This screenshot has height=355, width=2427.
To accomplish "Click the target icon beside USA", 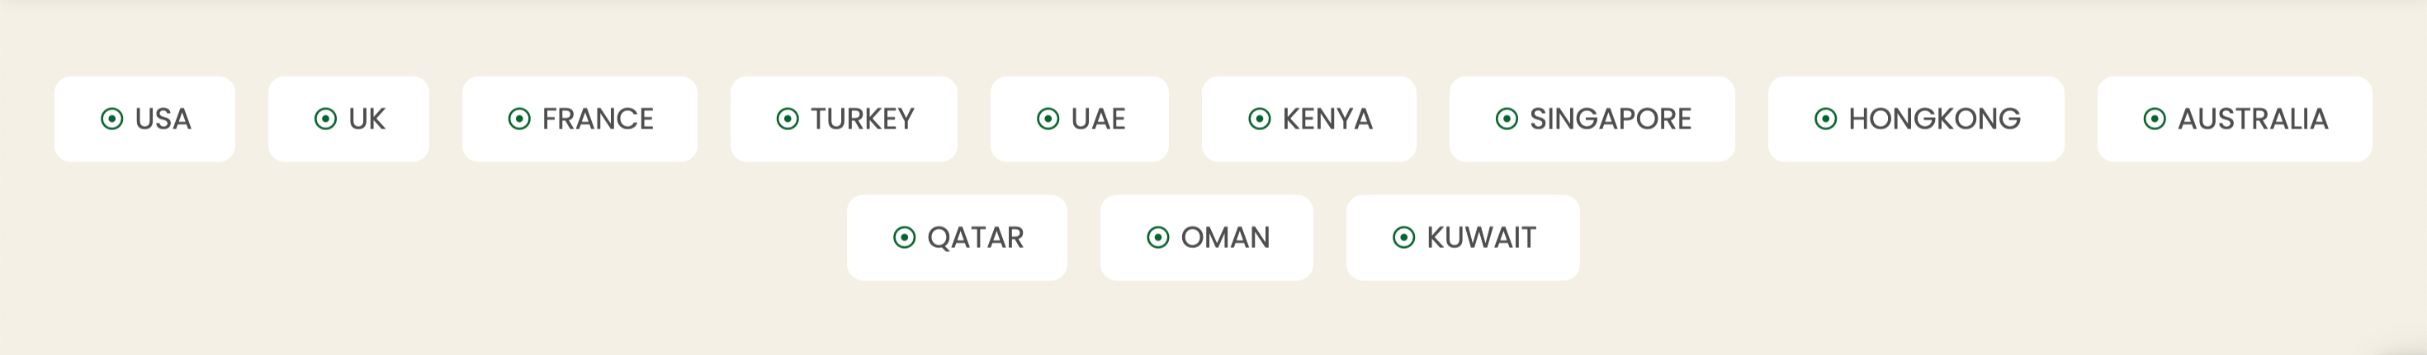I will click(x=112, y=119).
